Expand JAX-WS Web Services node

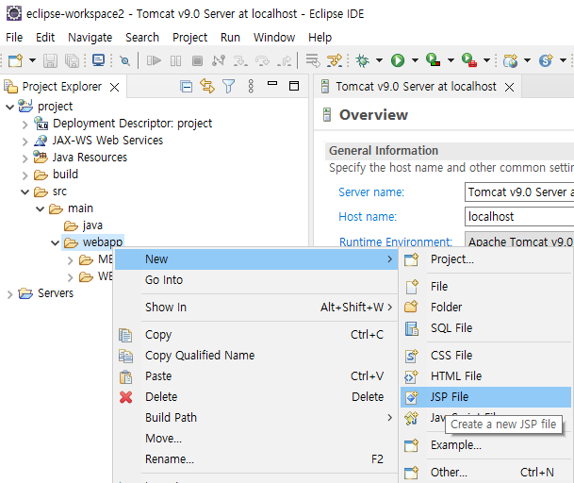25,142
